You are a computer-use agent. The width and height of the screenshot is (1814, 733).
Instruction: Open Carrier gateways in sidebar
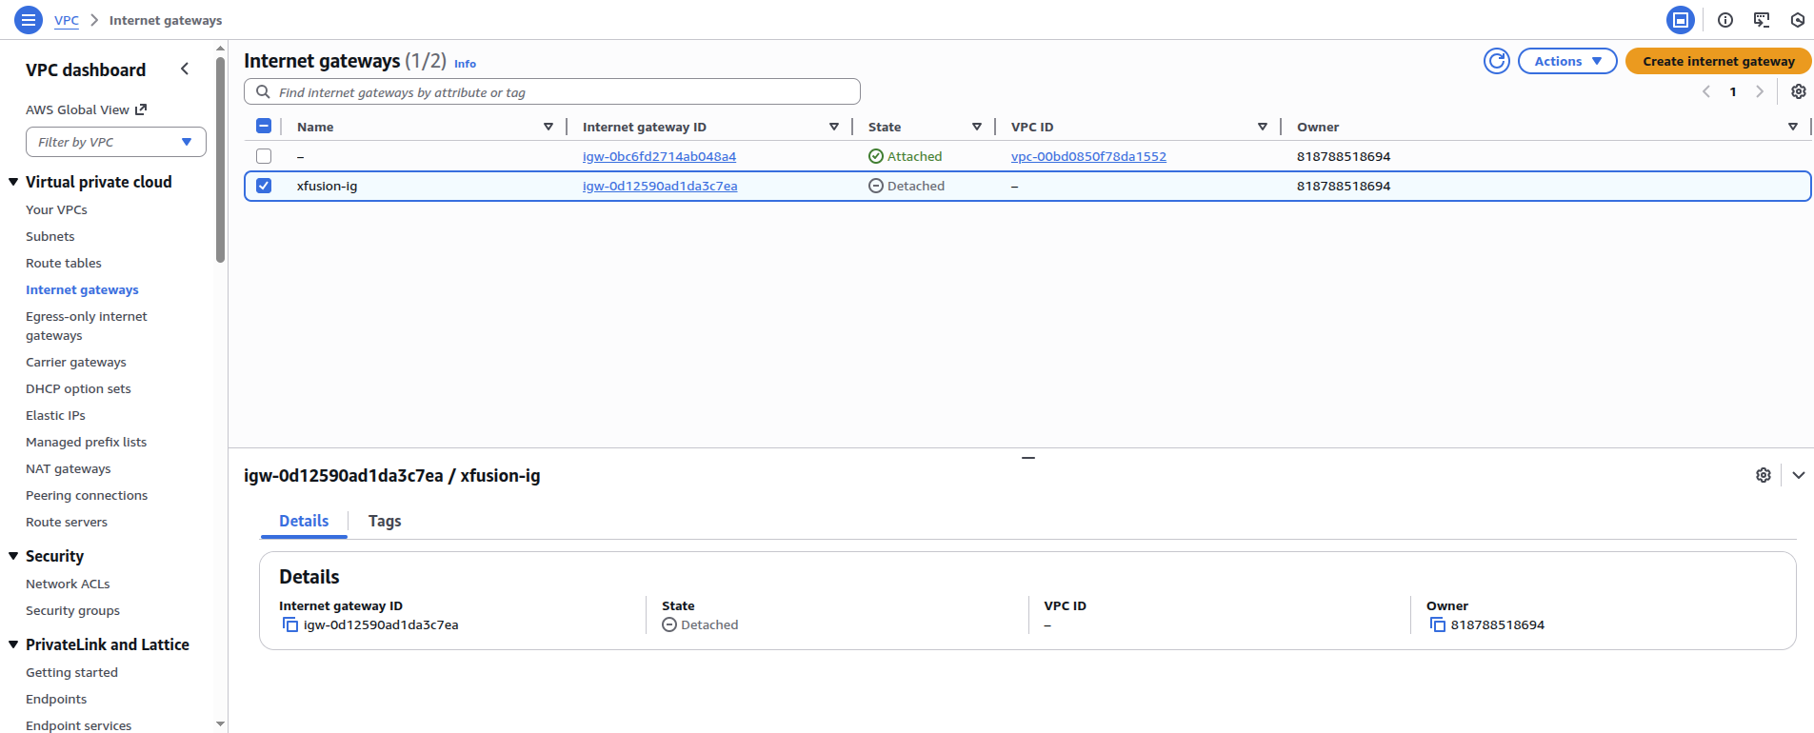tap(75, 362)
